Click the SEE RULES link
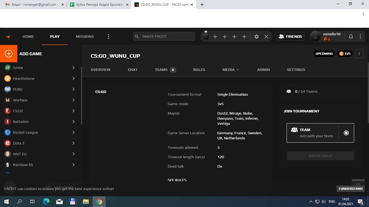Image resolution: width=369 pixels, height=207 pixels. point(177,180)
